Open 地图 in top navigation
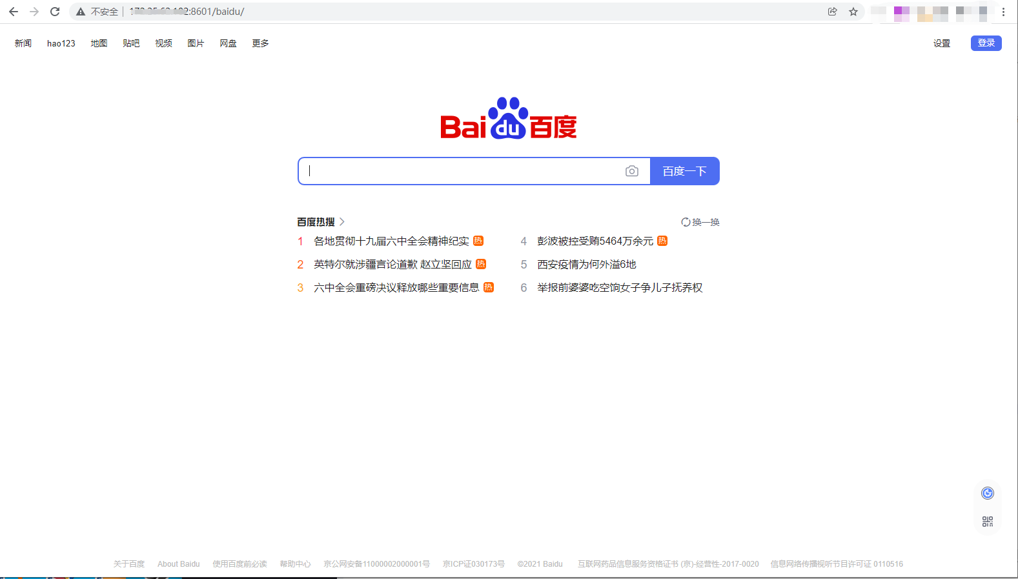 (x=99, y=43)
